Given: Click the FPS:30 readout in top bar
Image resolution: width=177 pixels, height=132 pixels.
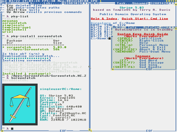Looking at the screenshot, I should [49, 1].
